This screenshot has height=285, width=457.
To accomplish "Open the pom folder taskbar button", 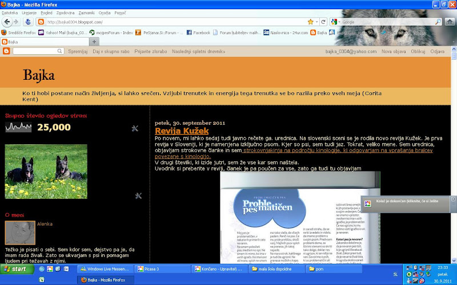I will (x=334, y=269).
